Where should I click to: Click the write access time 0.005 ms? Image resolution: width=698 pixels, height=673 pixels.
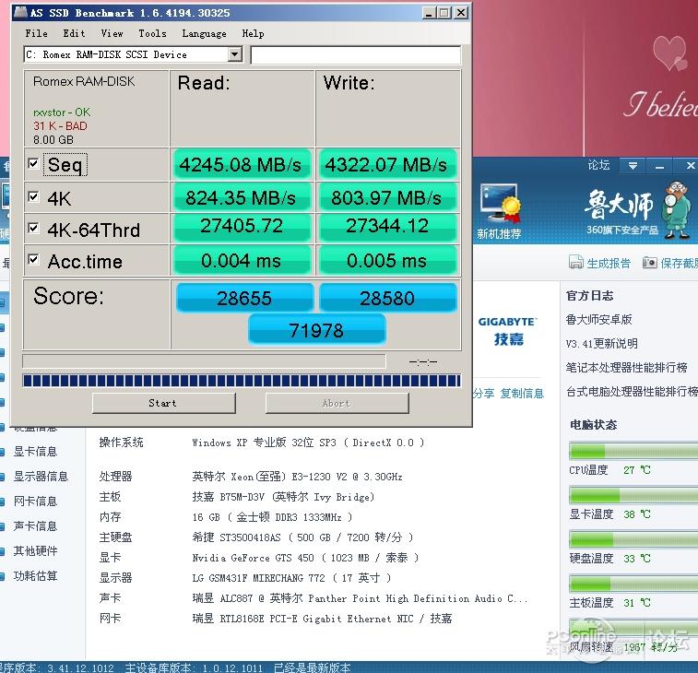click(386, 260)
